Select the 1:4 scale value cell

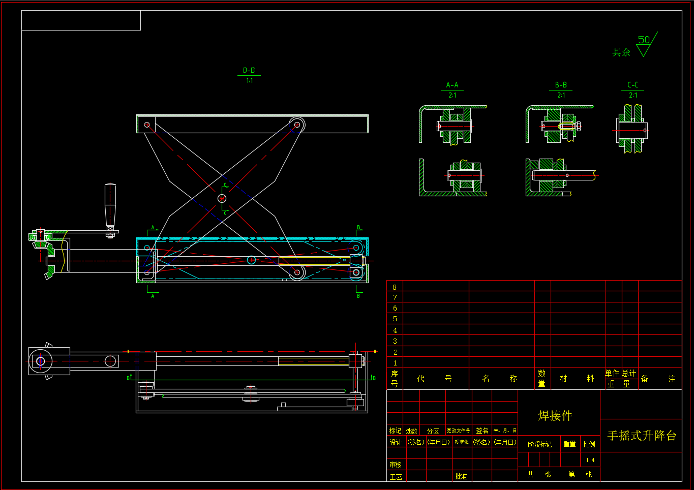tap(590, 461)
